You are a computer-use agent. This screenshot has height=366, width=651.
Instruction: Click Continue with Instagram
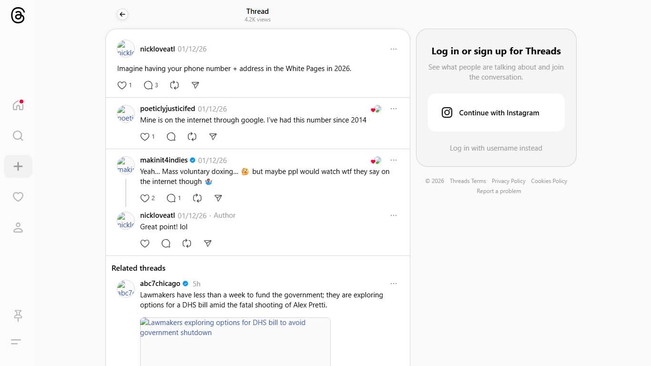click(496, 112)
